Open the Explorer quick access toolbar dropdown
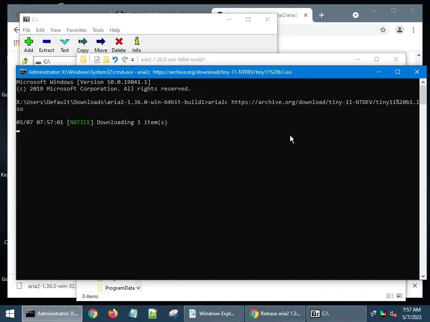Screen dimensions: 430x322 [132, 60]
